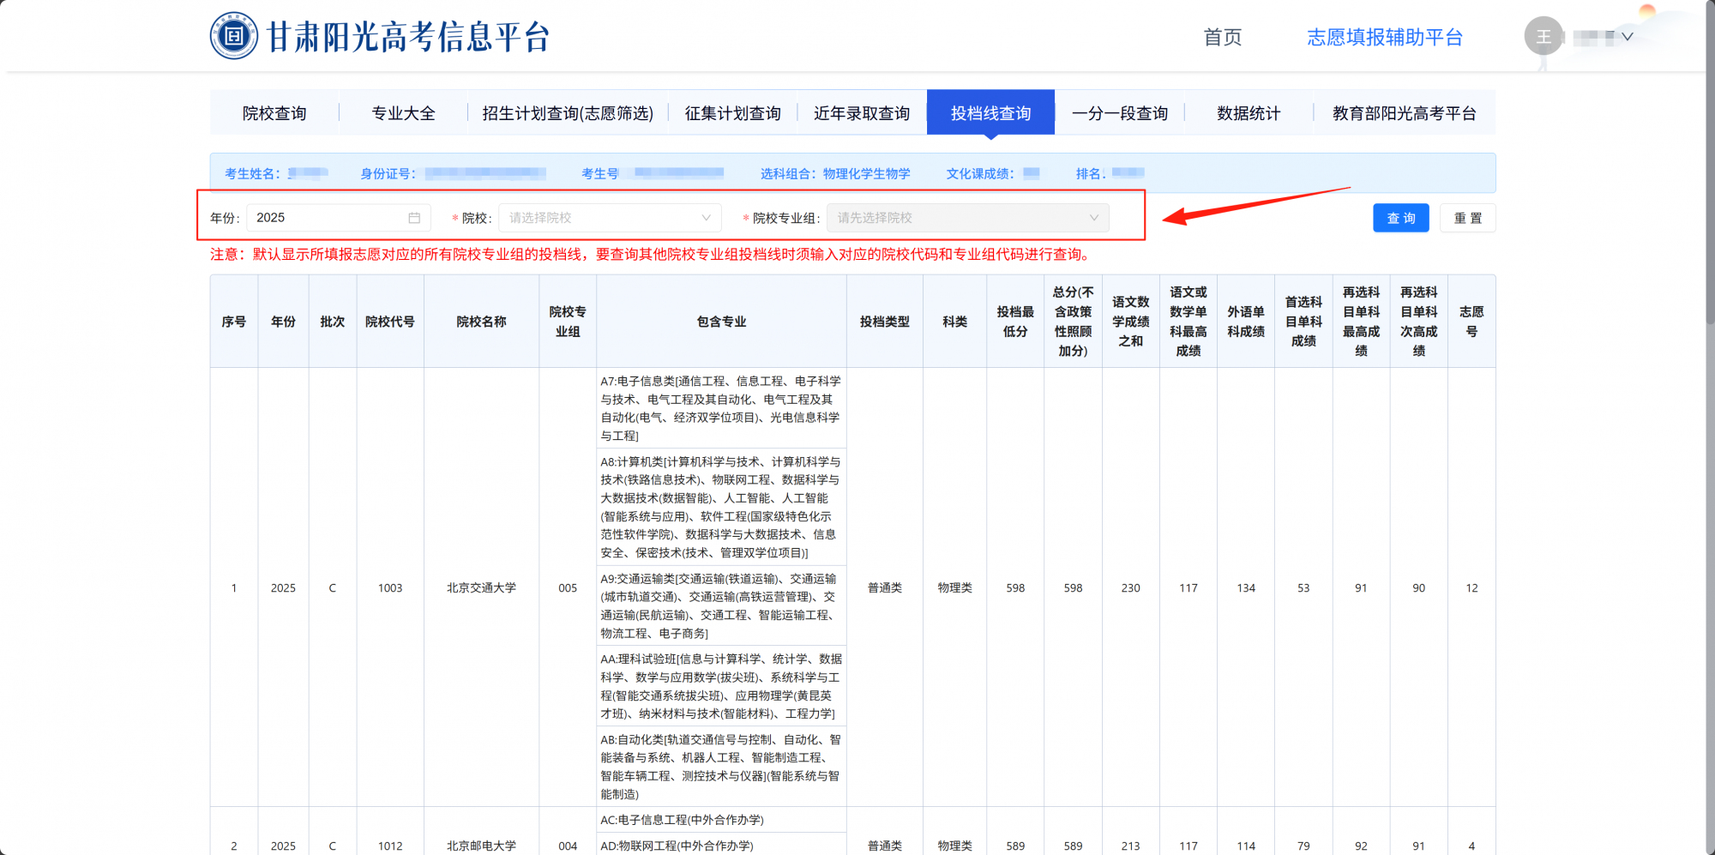Image resolution: width=1715 pixels, height=855 pixels.
Task: Click the 重置 button
Action: tap(1467, 218)
